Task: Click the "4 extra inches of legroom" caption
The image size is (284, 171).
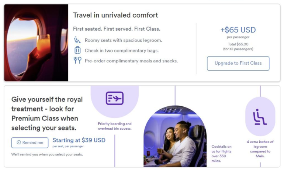Action: pos(260,149)
